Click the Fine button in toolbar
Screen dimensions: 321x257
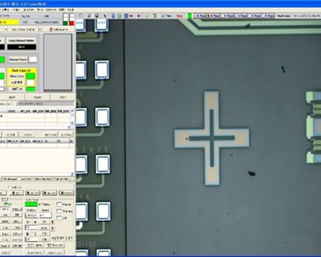point(166,15)
